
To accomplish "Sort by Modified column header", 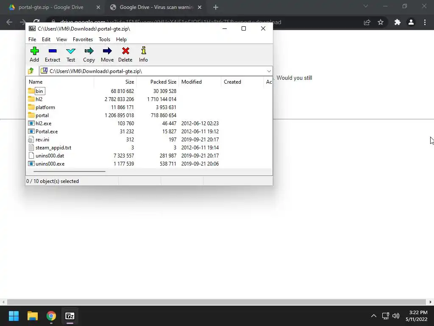I will 200,82.
